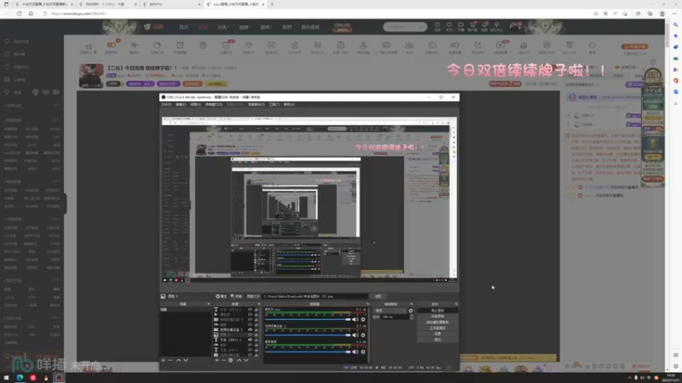The height and width of the screenshot is (383, 682).
Task: Lock the 文本 (GDI+) 2 source
Action: (257, 310)
